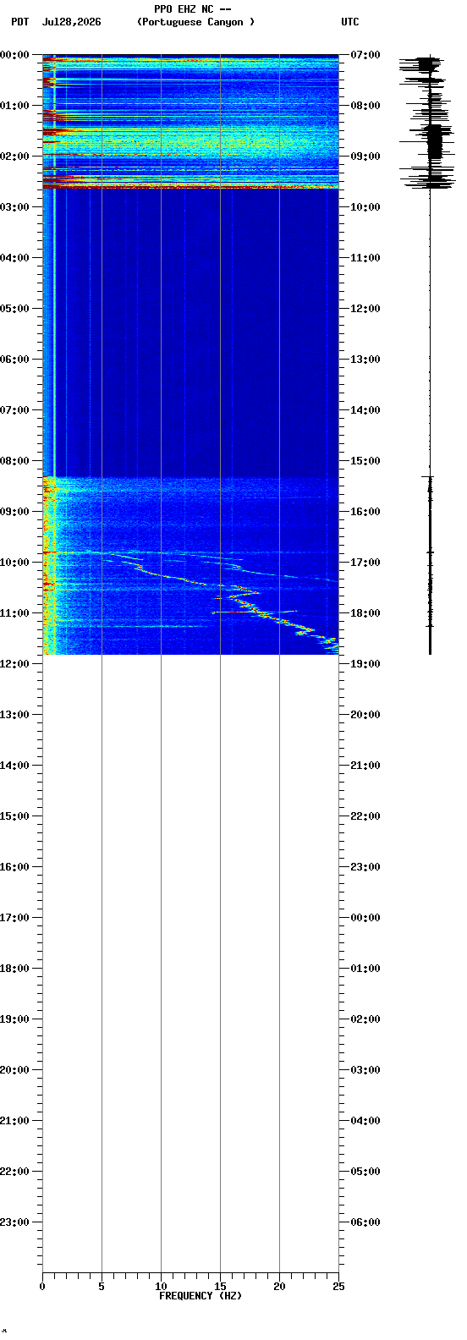Click the UTC axis label "23:00"

[x=365, y=867]
